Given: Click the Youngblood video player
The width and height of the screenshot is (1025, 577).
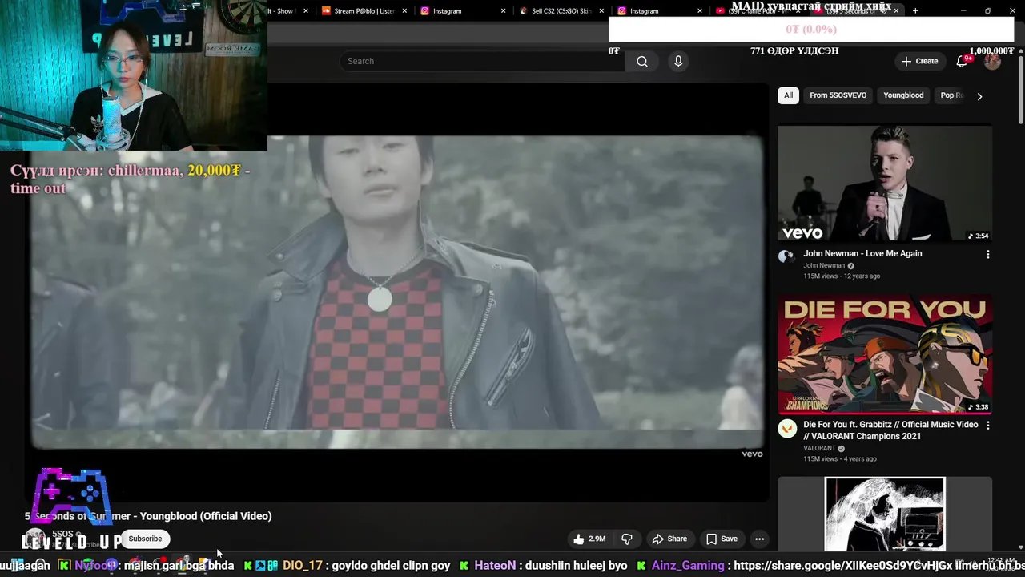Looking at the screenshot, I should tap(398, 293).
